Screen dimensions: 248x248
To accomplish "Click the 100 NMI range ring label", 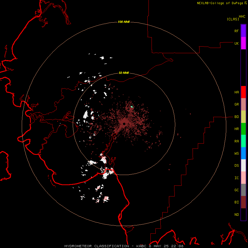I will tap(124, 22).
